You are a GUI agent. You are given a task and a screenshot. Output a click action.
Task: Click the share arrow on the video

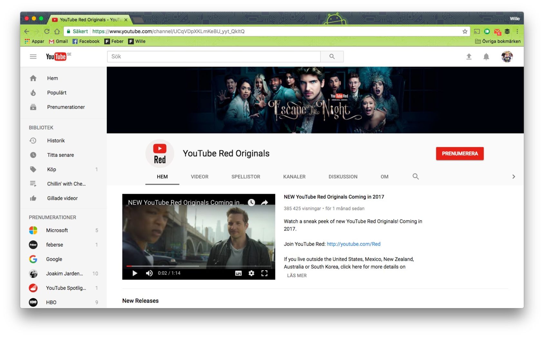coord(265,202)
